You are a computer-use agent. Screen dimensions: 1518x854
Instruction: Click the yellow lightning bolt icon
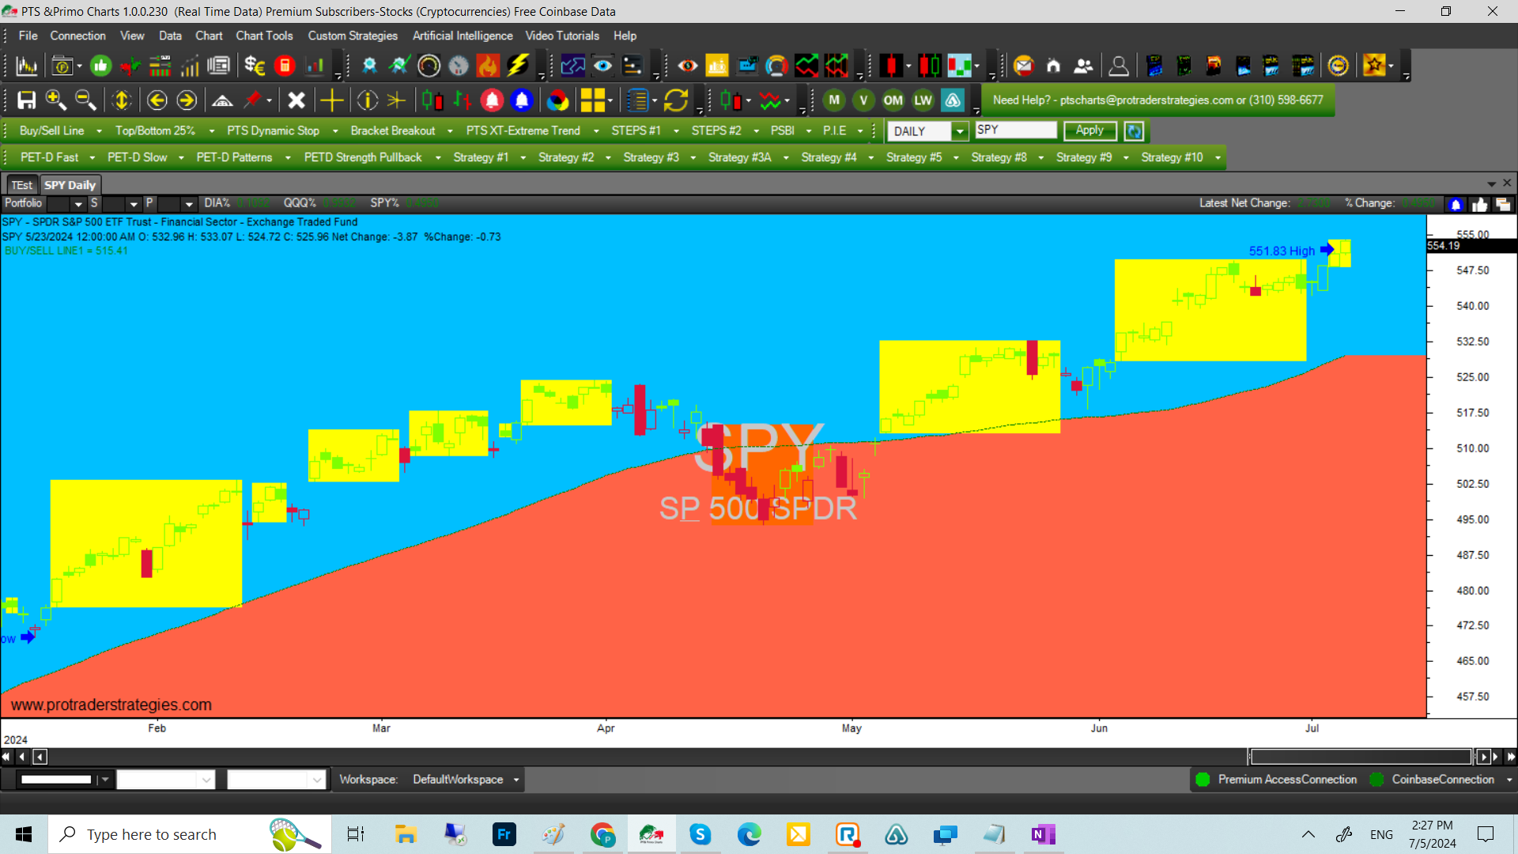(518, 66)
